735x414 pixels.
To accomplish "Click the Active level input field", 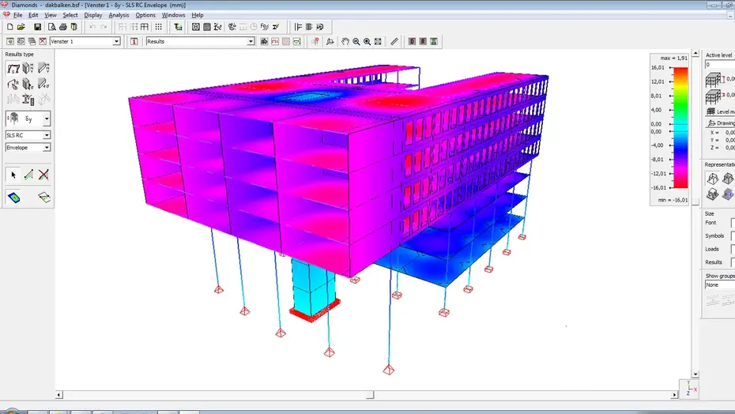I will point(719,65).
